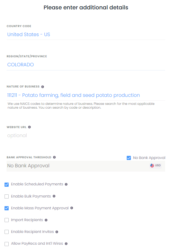
Task: Click the COUNTRY CODE label
Action: tap(19, 26)
